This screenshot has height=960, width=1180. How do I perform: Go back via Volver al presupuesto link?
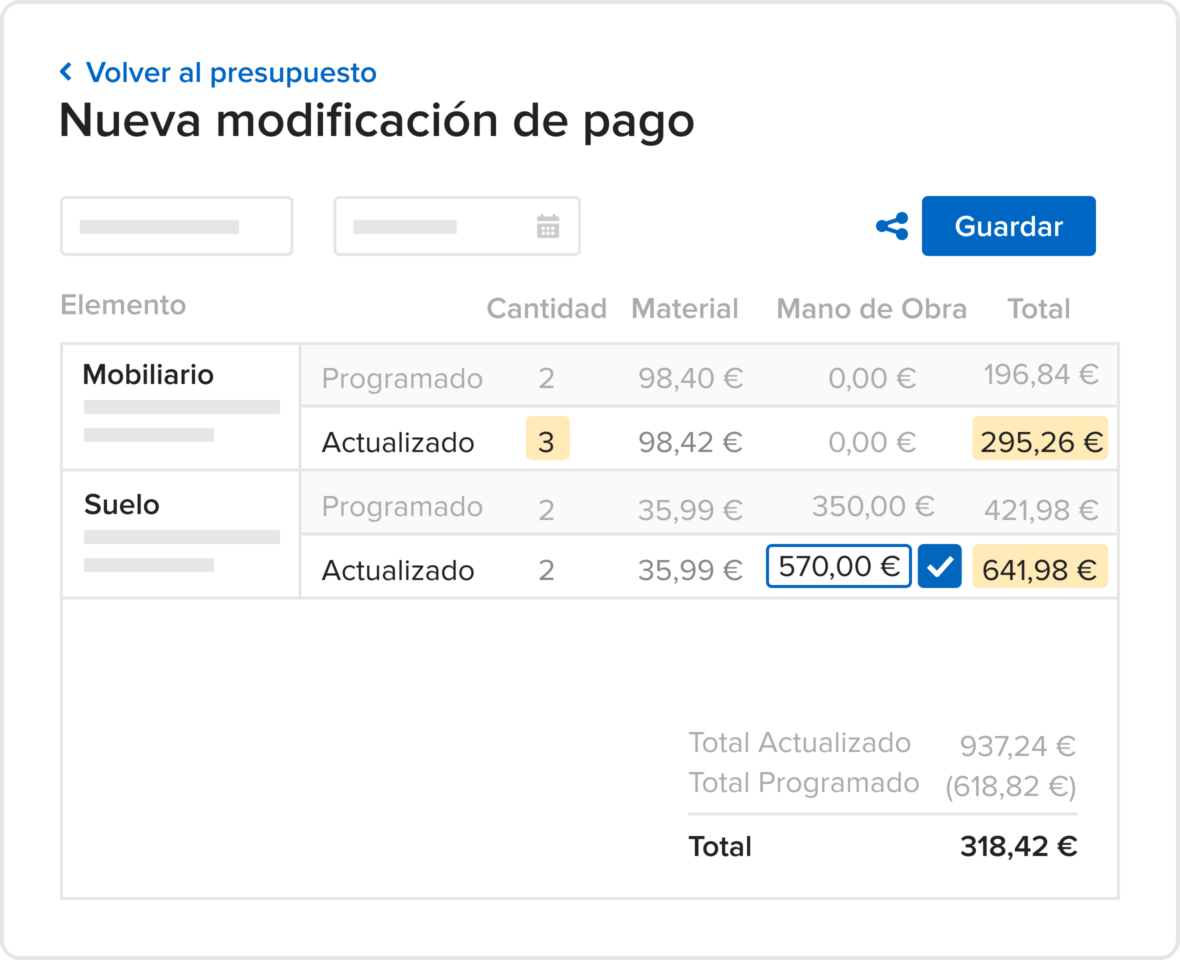click(231, 72)
